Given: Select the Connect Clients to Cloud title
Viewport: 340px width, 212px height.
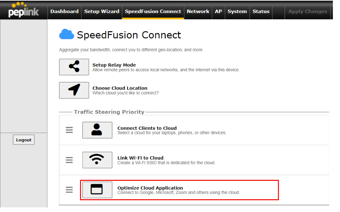Looking at the screenshot, I should [147, 128].
